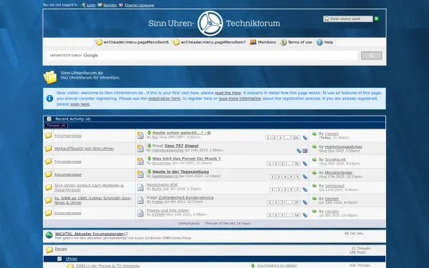Click the flag icon beside Change Language
This screenshot has height=268, width=429.
tap(121, 5)
